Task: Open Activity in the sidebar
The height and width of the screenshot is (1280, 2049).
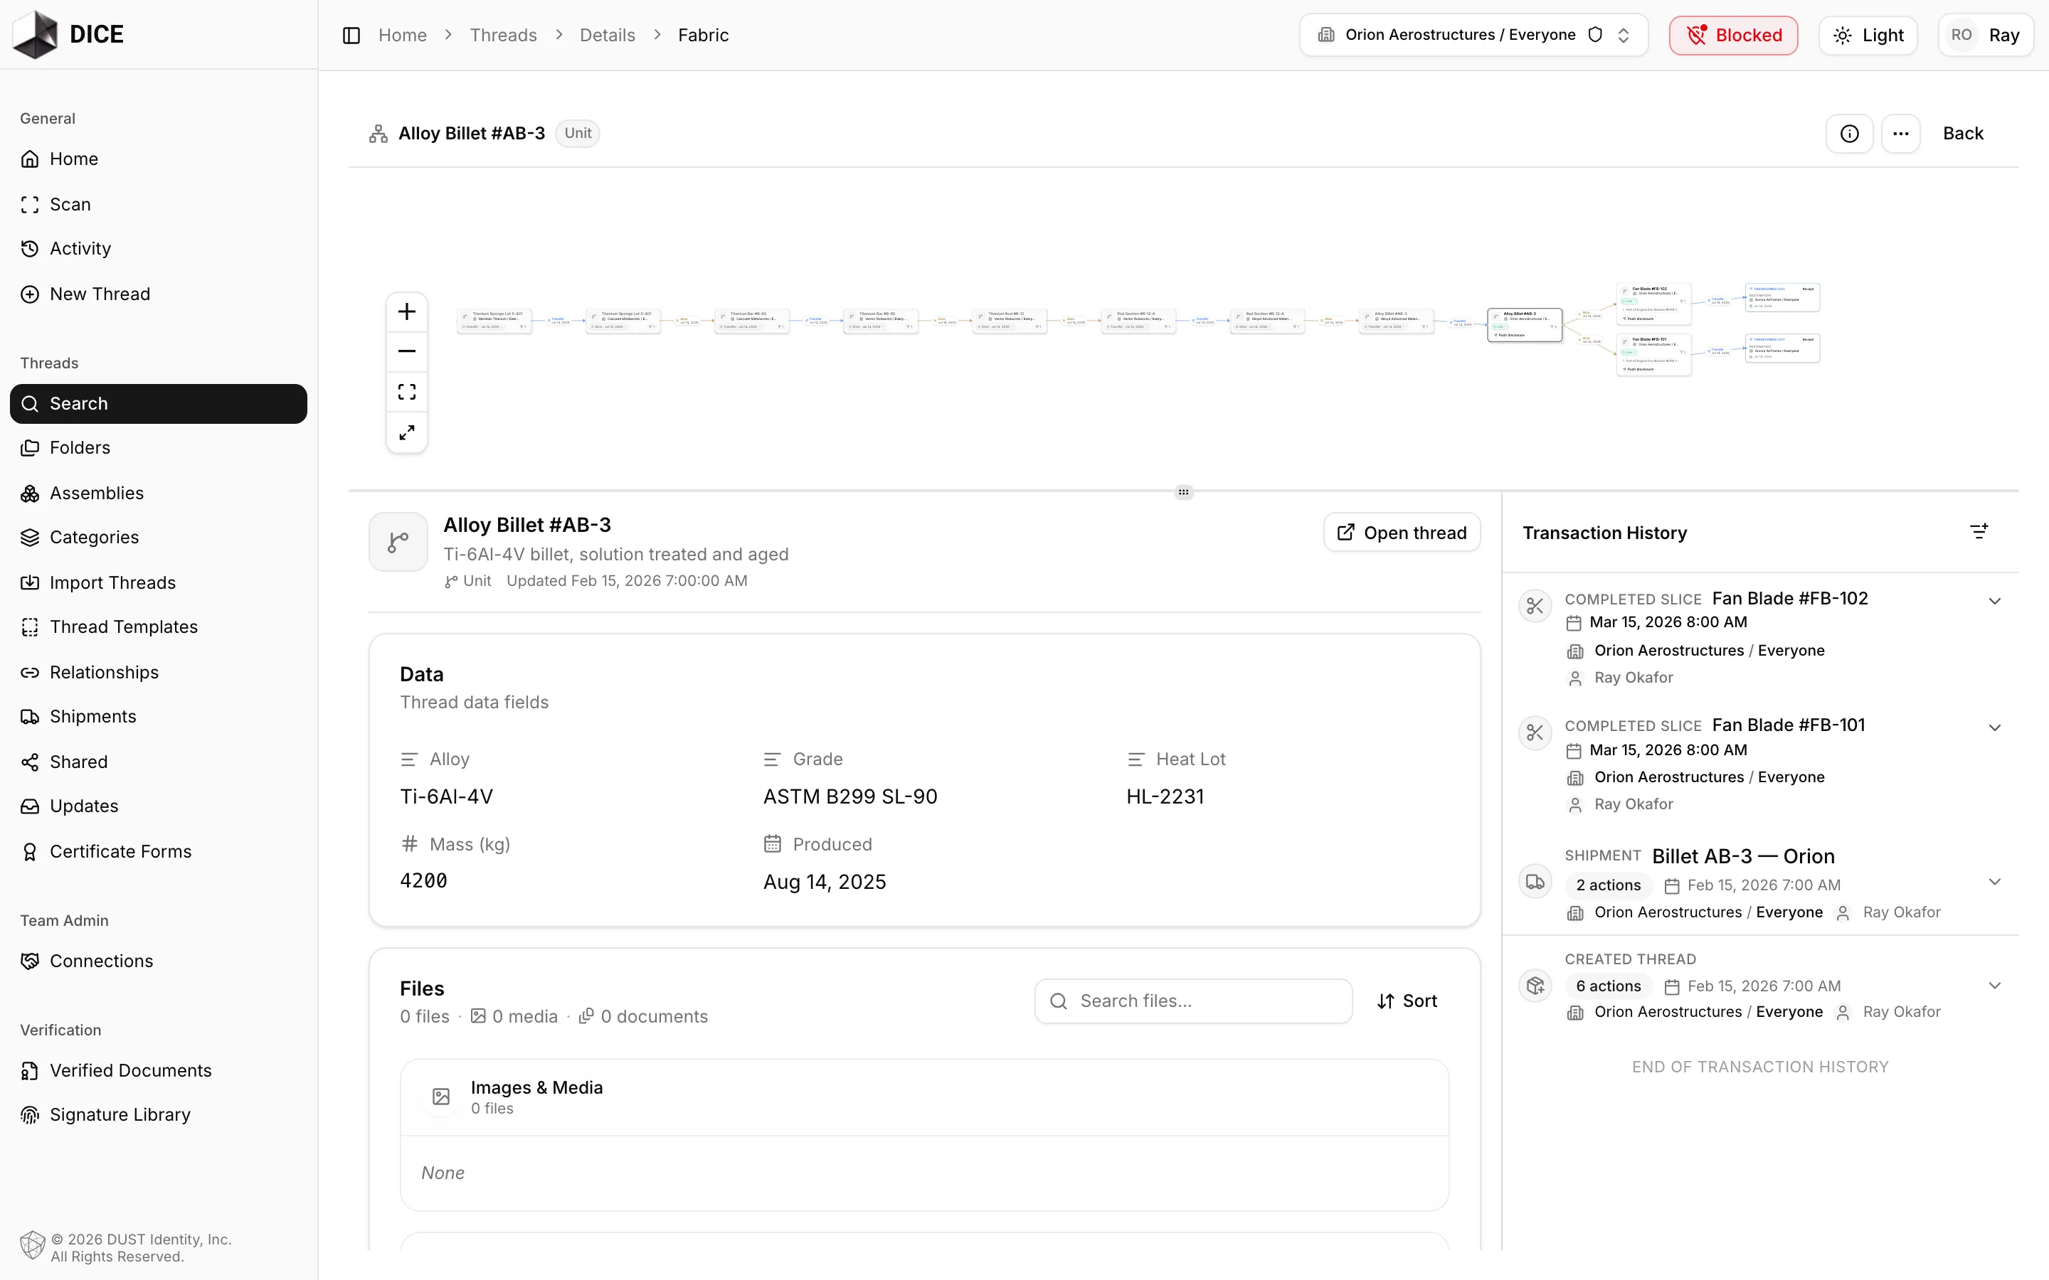Action: 159,249
